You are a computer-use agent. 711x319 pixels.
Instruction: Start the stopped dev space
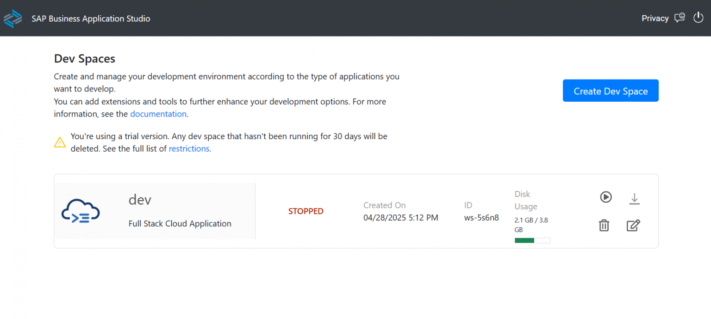pyautogui.click(x=605, y=197)
